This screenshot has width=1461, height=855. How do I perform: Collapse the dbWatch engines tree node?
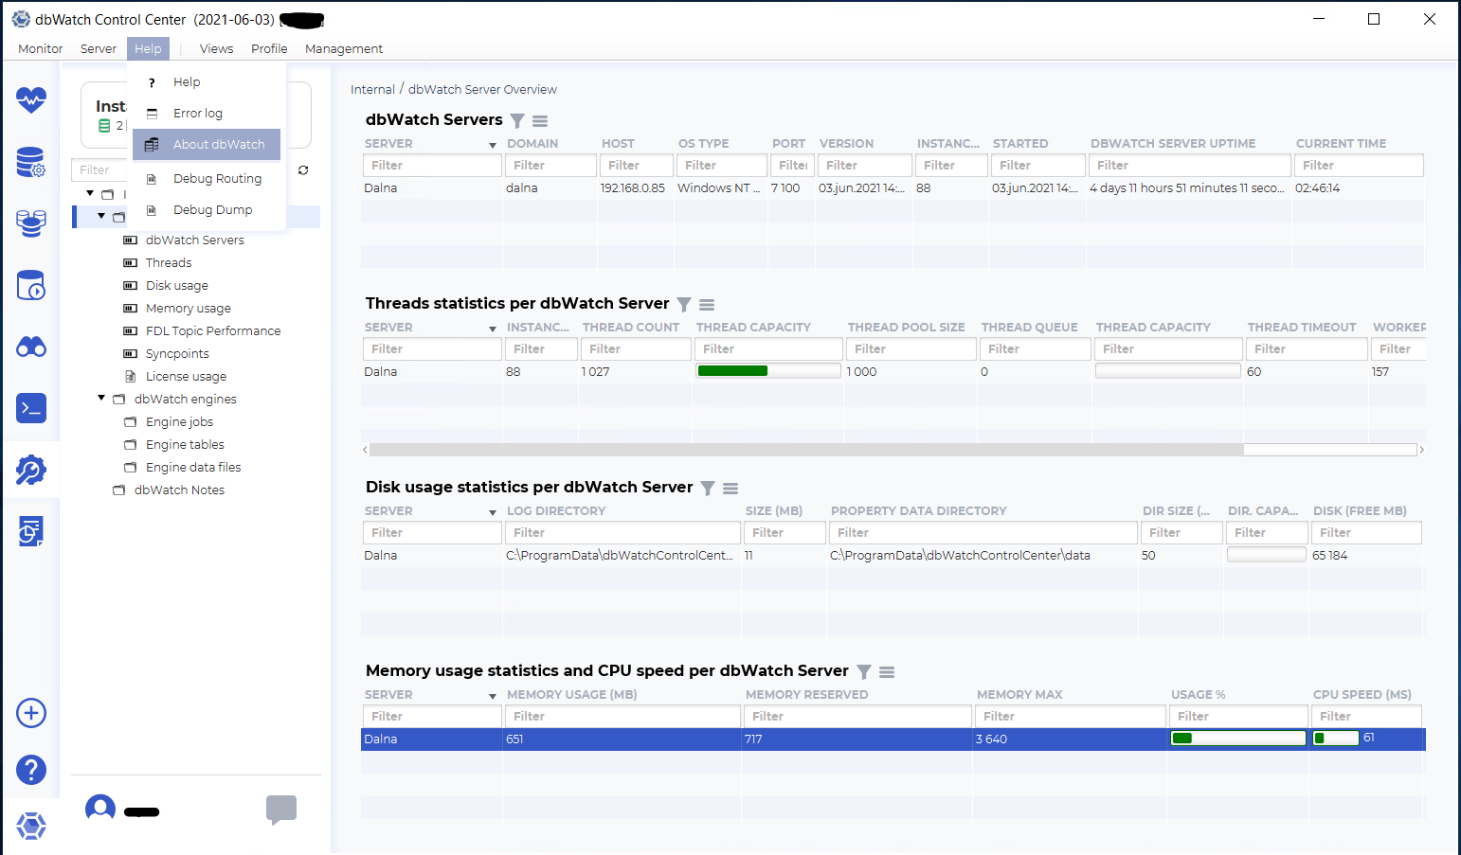click(101, 399)
